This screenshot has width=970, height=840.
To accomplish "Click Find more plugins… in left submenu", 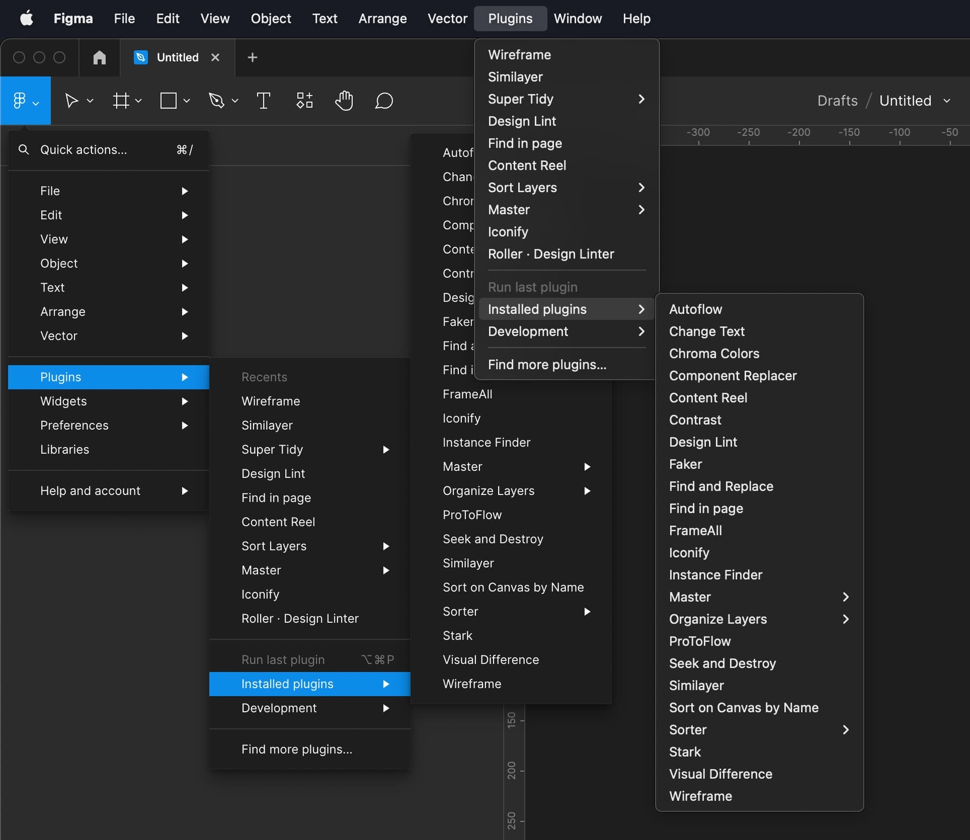I will 310,749.
